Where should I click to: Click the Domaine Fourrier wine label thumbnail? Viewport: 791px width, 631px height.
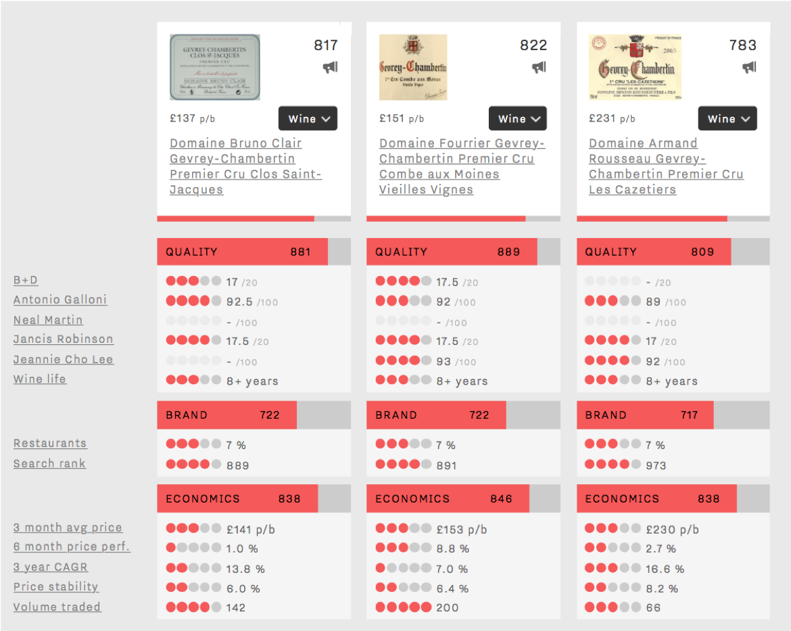(x=413, y=67)
